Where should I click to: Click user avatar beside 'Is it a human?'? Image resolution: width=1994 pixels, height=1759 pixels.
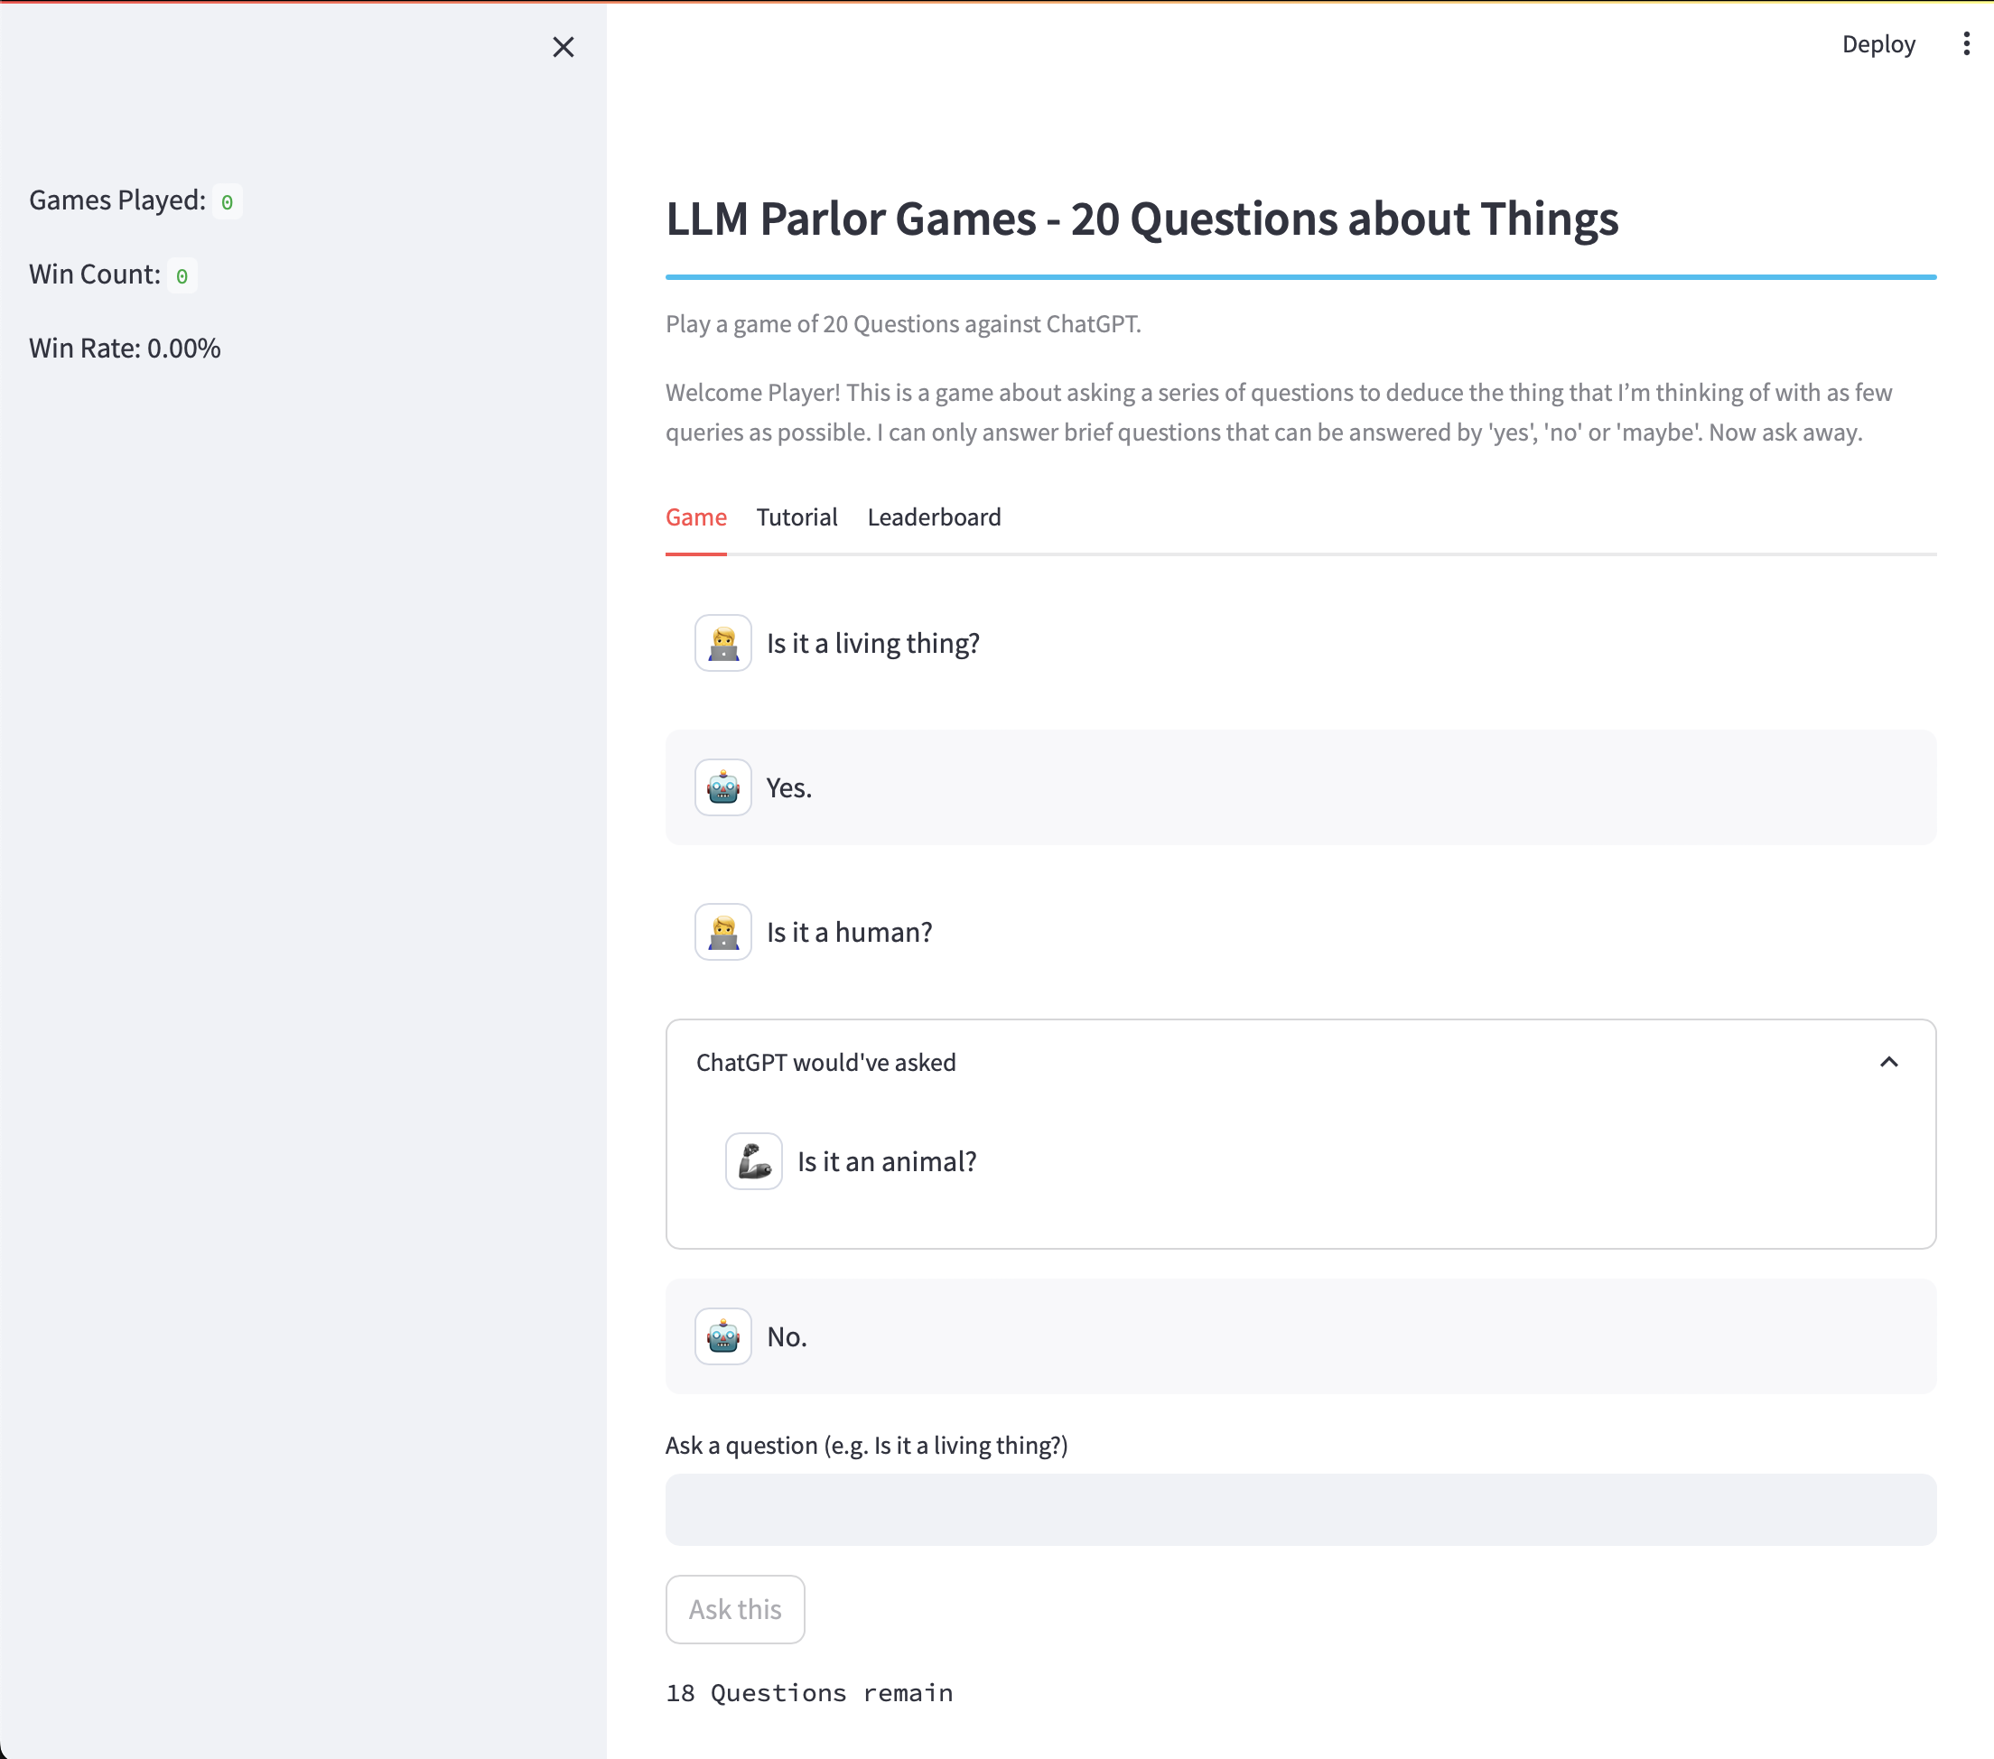coord(722,932)
